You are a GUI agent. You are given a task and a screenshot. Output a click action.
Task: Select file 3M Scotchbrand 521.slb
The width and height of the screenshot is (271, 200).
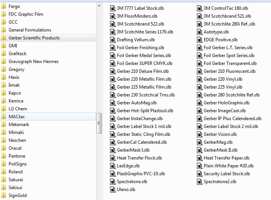click(x=227, y=16)
